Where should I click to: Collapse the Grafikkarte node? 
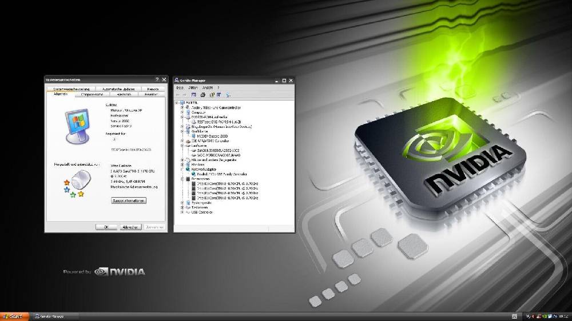click(x=182, y=131)
